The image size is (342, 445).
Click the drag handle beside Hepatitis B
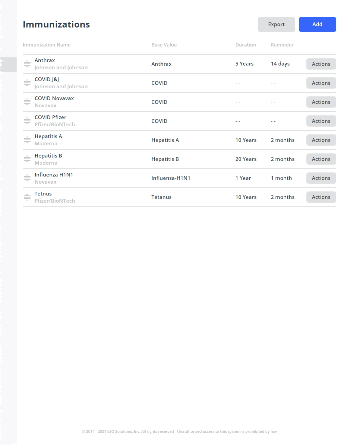pos(27,159)
